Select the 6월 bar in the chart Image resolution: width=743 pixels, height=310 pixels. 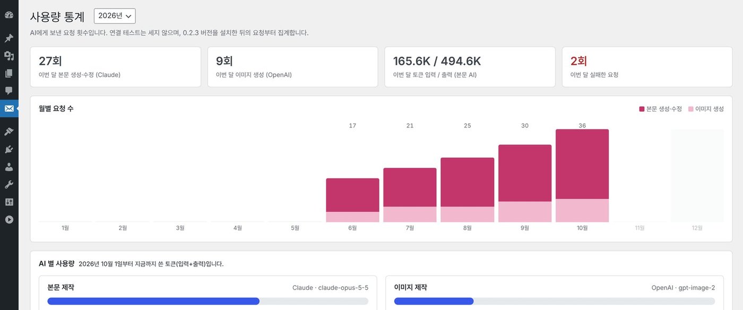352,200
